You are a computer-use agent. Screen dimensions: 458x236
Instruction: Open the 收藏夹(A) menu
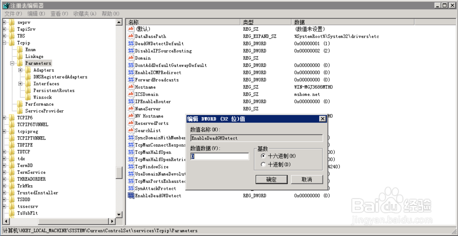pyautogui.click(x=85, y=13)
